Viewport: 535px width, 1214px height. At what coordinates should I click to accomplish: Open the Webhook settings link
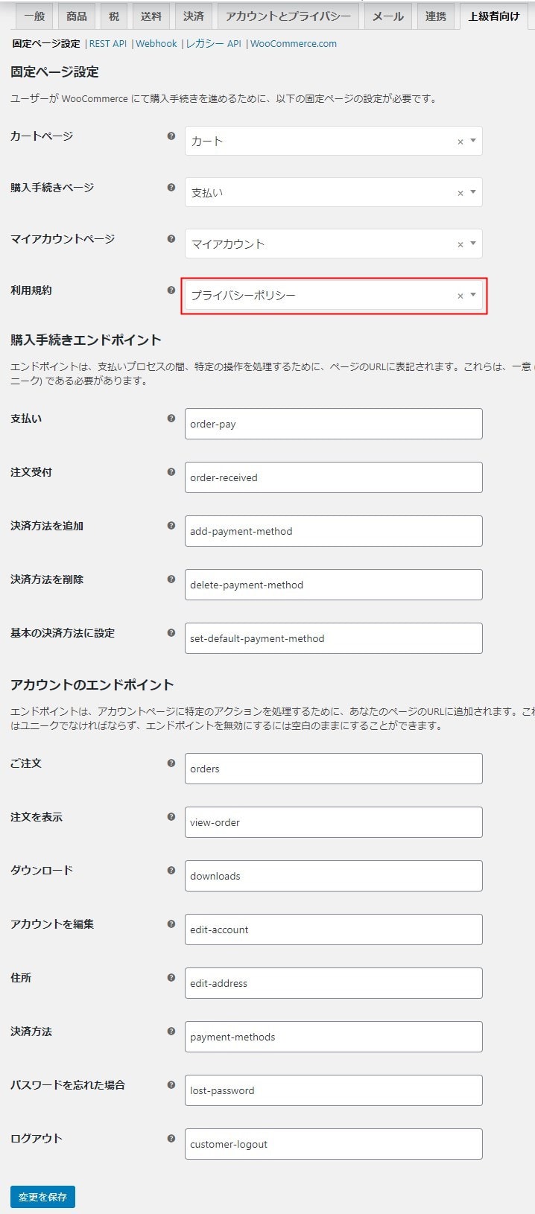[156, 44]
